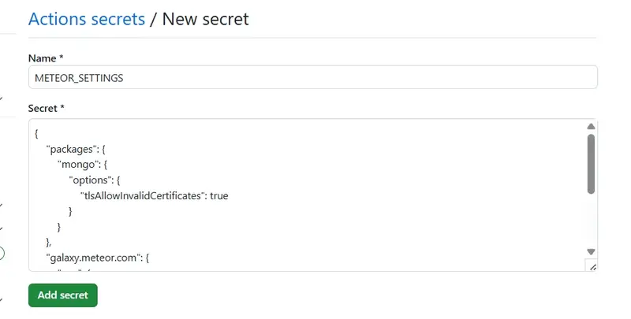Focus the Name field containing METEOR_SETTINGS
This screenshot has height=319, width=631.
click(x=312, y=77)
